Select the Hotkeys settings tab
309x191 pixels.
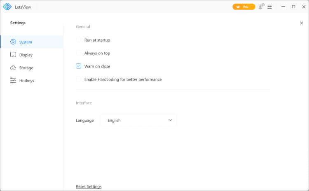tap(27, 81)
